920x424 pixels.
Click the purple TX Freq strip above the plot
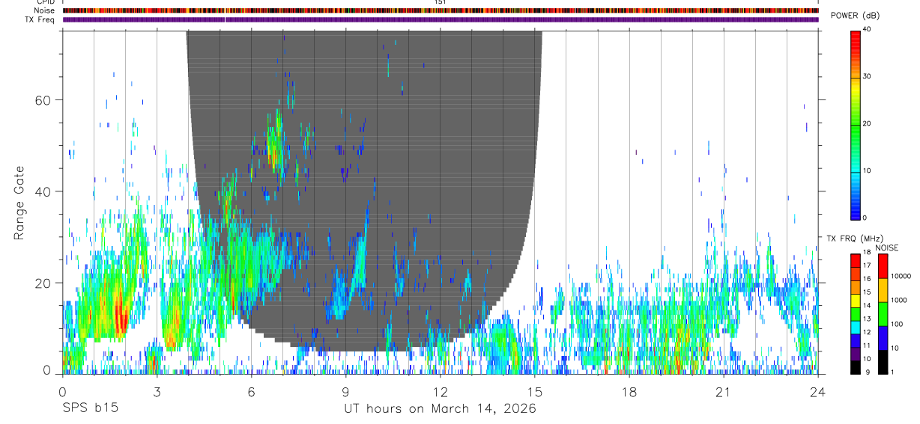[x=441, y=19]
